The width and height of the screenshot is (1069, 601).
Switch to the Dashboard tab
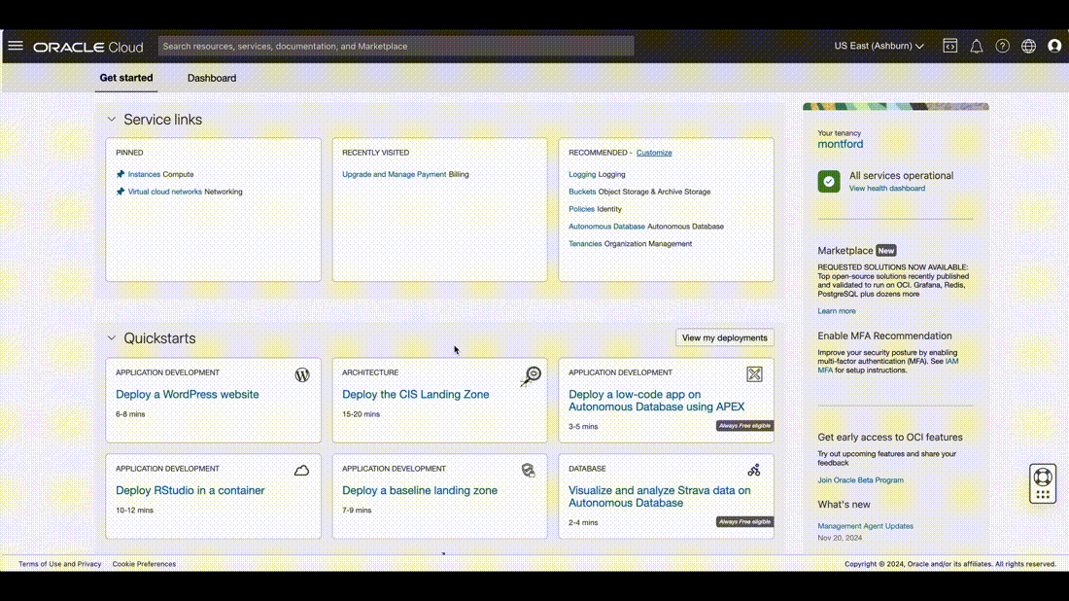click(x=212, y=78)
